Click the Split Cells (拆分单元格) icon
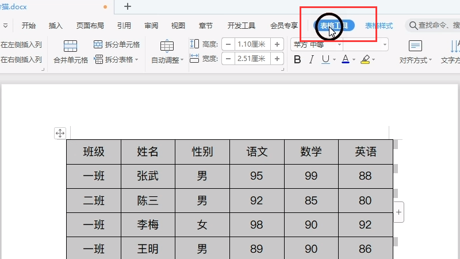The height and width of the screenshot is (259, 460). [x=98, y=45]
